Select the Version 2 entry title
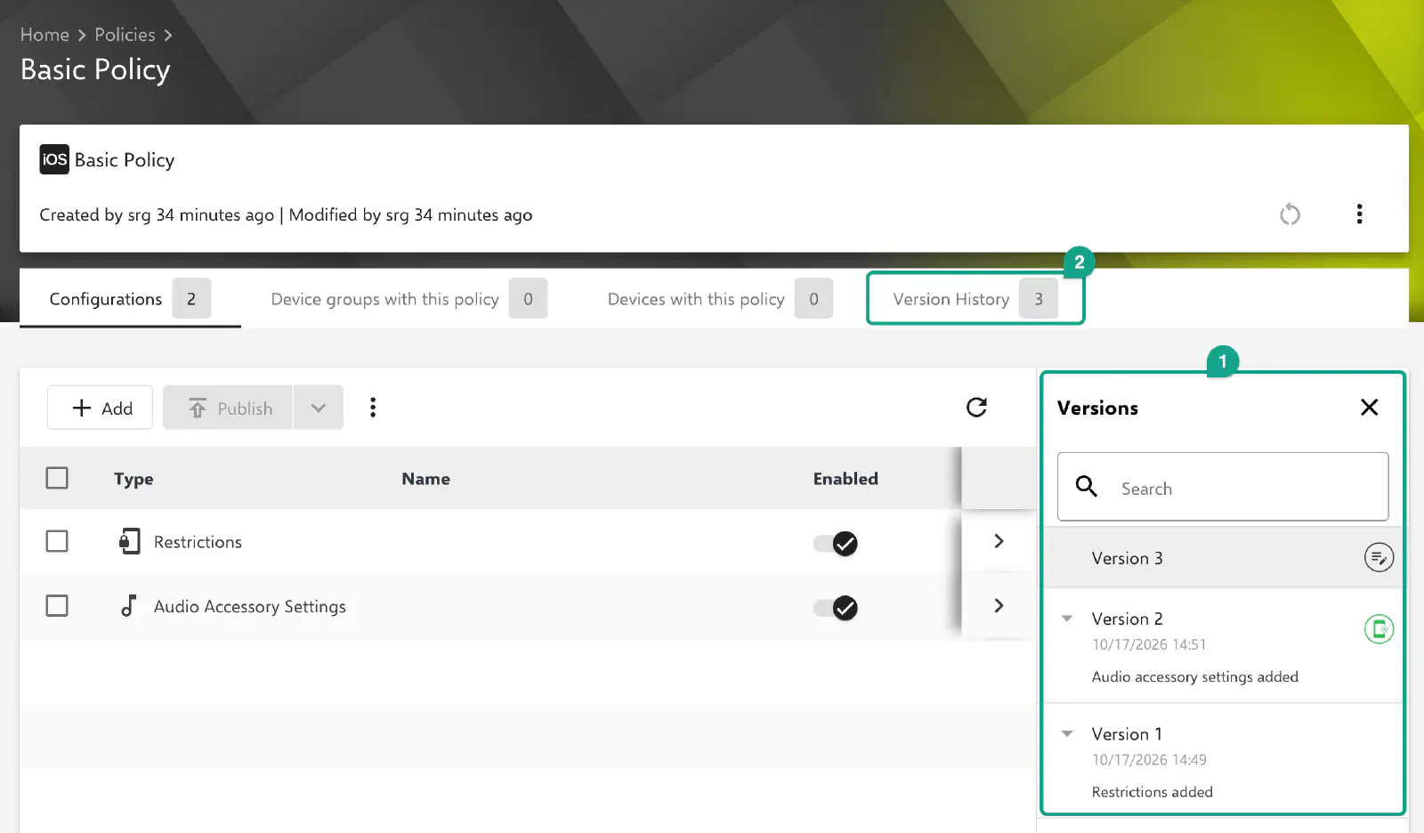 pos(1127,619)
